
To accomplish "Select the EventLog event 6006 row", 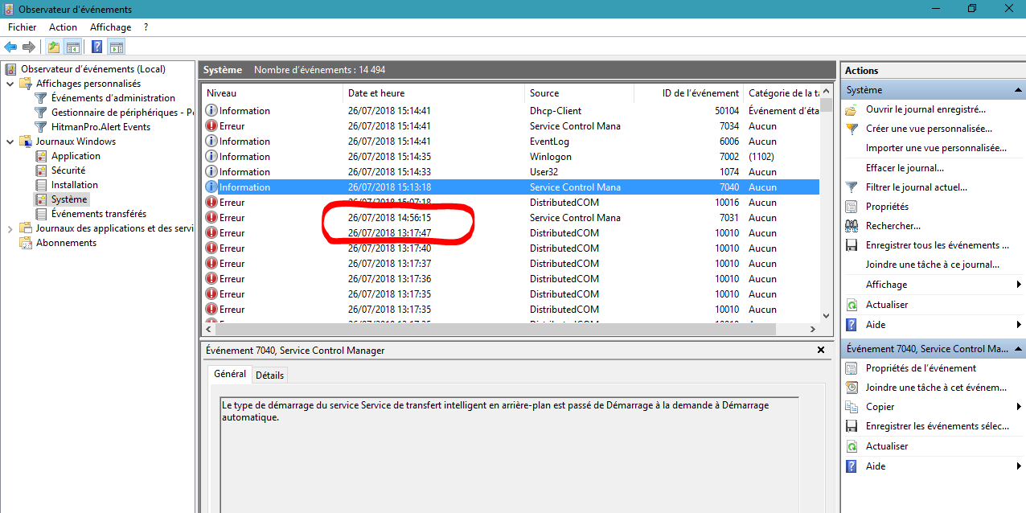I will coord(511,142).
